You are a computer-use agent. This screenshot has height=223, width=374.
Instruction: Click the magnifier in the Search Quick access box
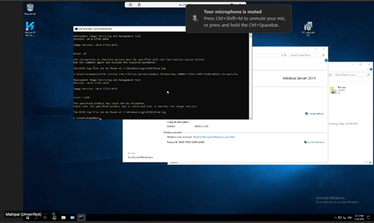(368, 75)
